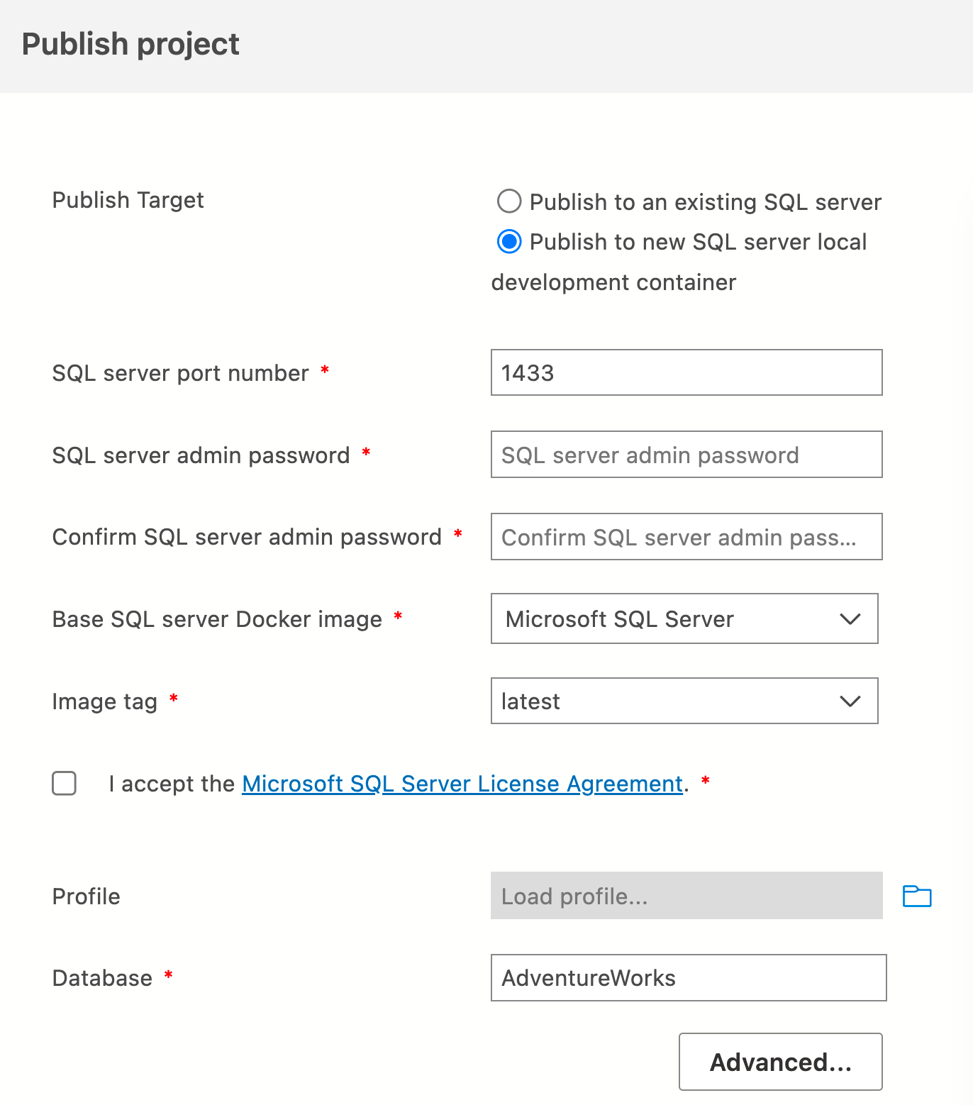Viewport: 973px width, 1105px height.
Task: Click the Database label
Action: click(102, 978)
